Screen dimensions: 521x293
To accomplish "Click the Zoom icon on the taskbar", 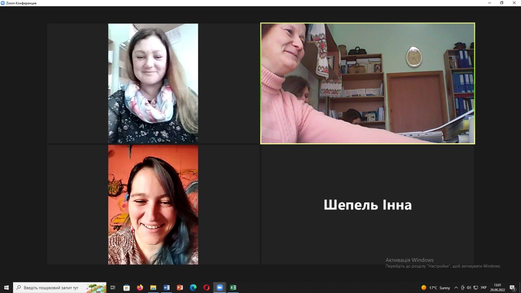I will 220,287.
